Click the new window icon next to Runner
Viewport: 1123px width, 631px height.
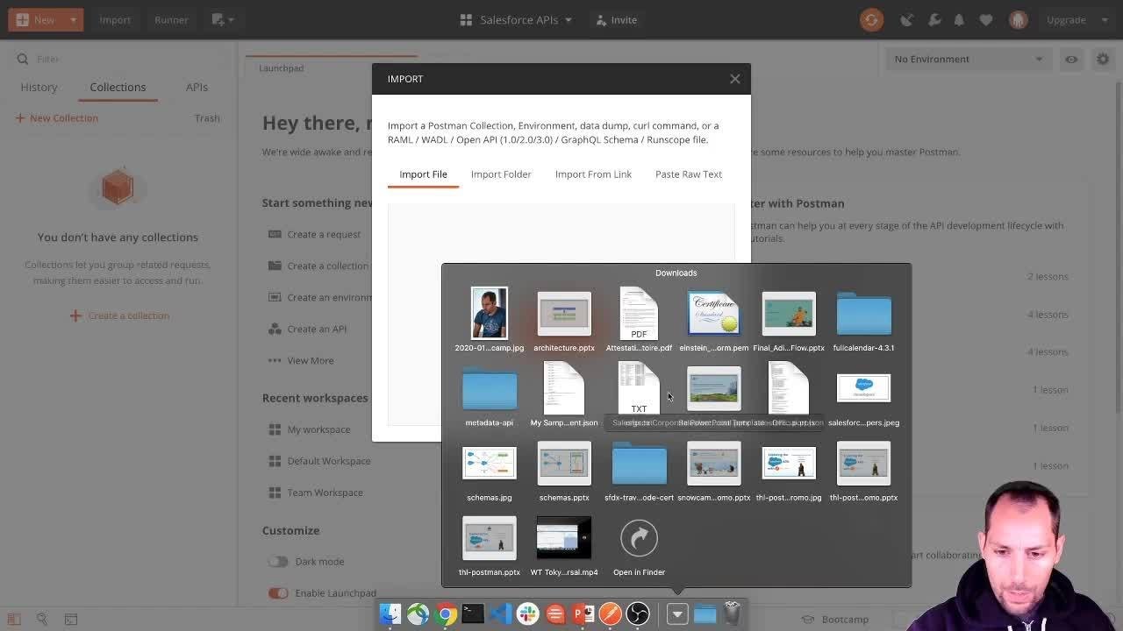(x=223, y=19)
